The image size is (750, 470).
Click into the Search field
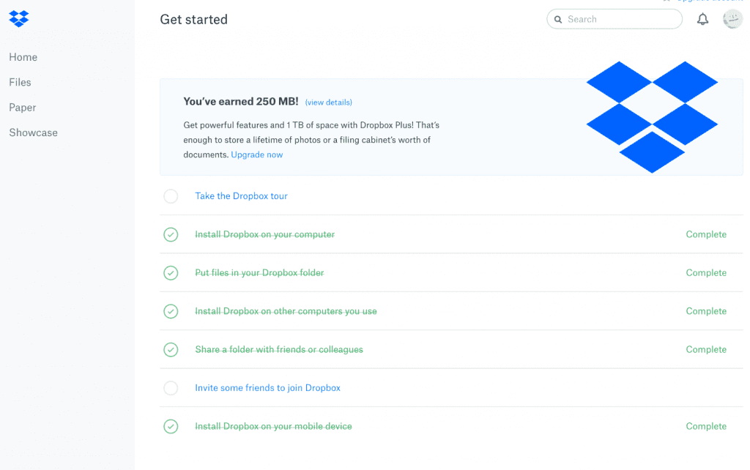[615, 19]
